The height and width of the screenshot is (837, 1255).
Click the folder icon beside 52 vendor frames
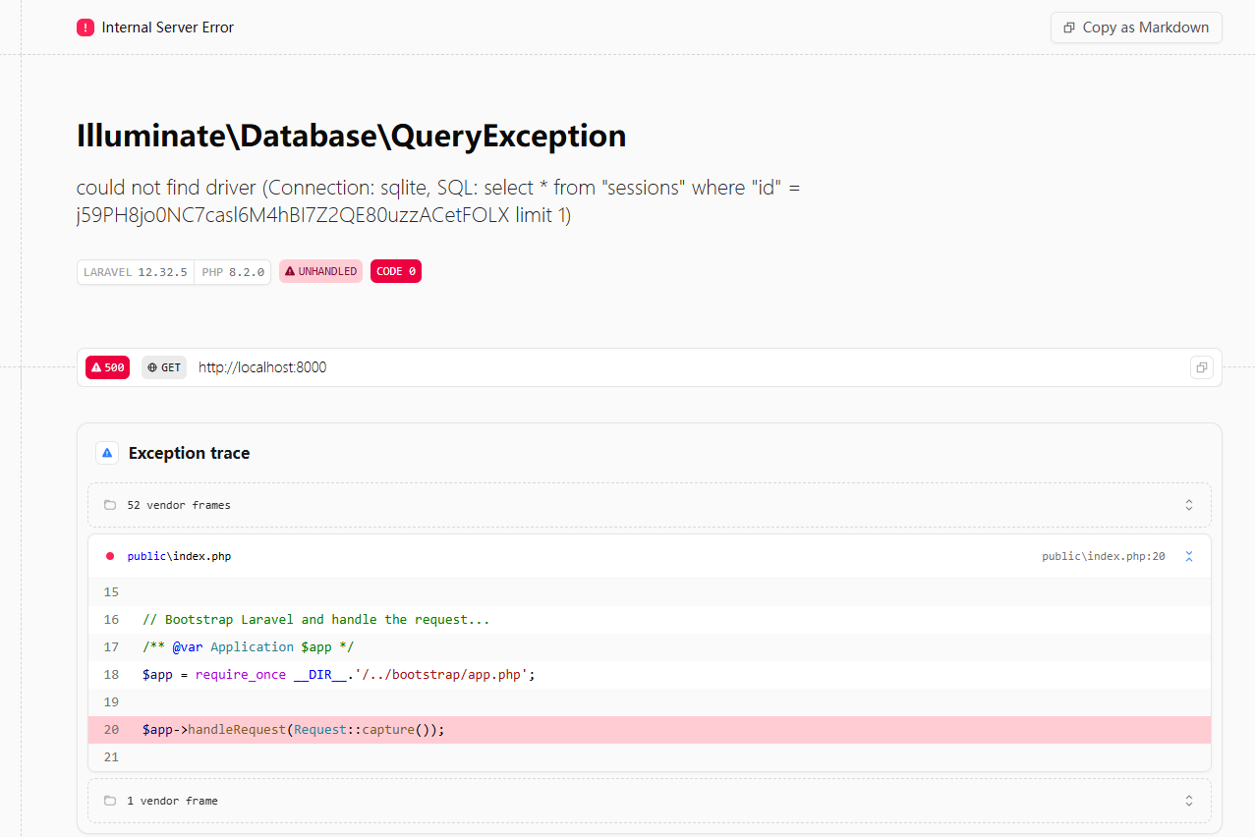(x=110, y=505)
